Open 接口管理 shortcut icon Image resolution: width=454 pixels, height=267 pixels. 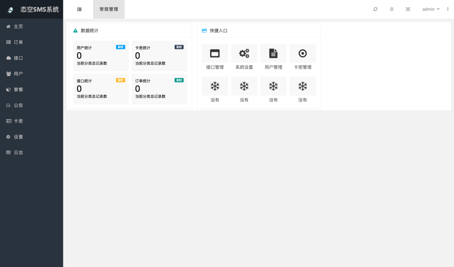coord(215,54)
